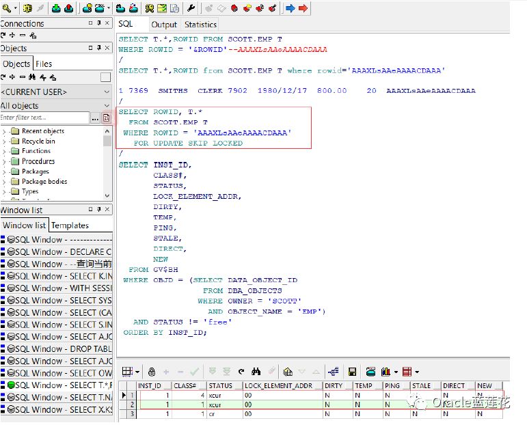Click the bar chart icon in grid toolbar
Image resolution: width=527 pixels, height=425 pixels.
(x=387, y=372)
